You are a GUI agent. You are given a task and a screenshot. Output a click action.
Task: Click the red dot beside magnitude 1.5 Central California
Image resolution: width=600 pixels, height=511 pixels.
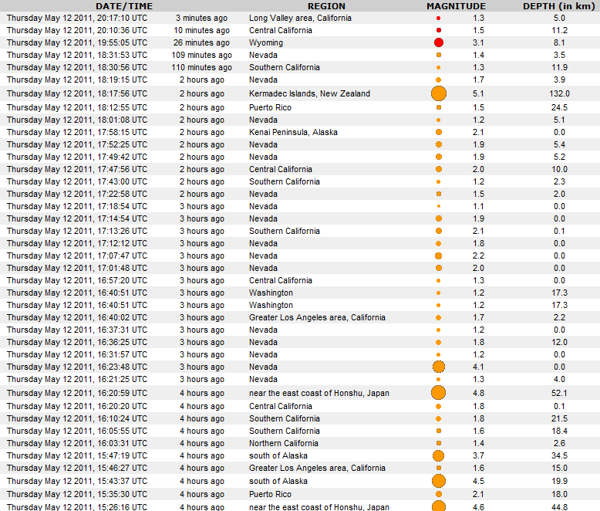click(439, 30)
